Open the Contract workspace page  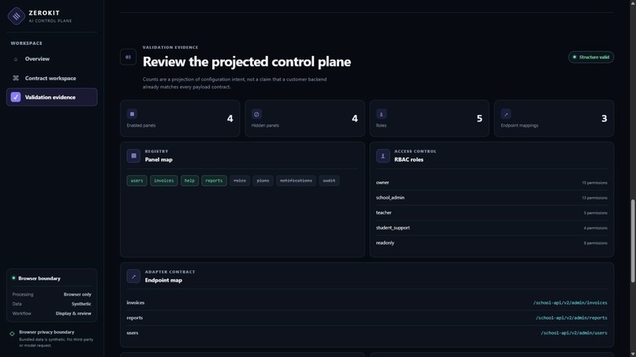(x=52, y=78)
